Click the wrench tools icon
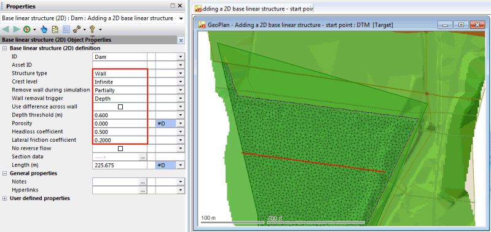Image resolution: width=491 pixels, height=232 pixels. 77,29
